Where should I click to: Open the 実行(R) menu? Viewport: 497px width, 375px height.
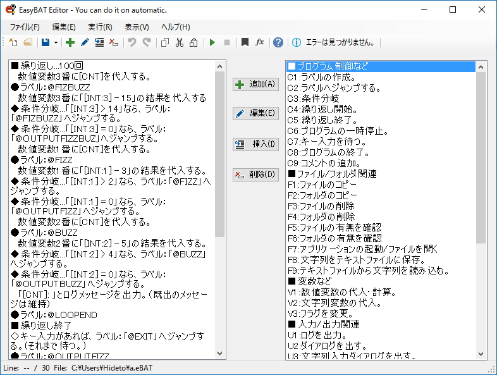(100, 27)
